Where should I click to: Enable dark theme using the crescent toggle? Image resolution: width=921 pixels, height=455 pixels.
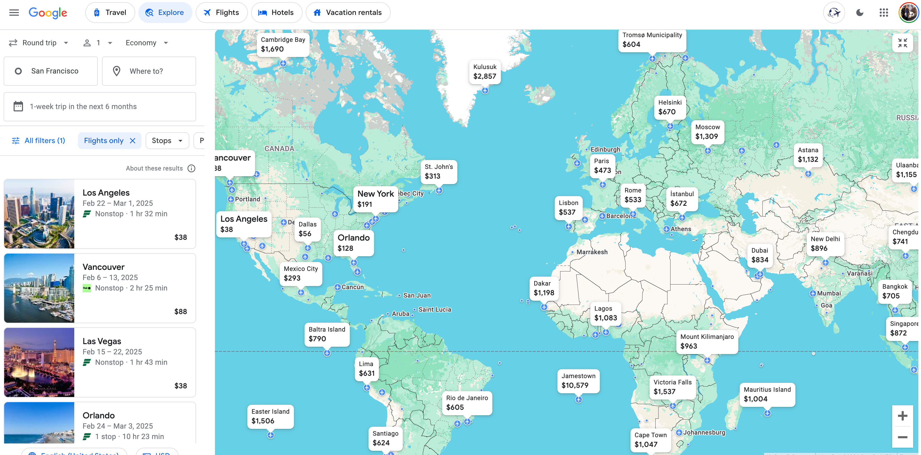coord(860,12)
